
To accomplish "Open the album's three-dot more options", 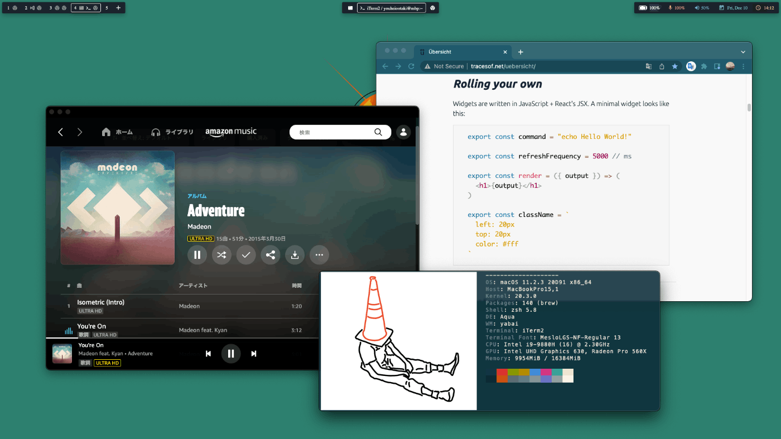I will click(x=319, y=255).
